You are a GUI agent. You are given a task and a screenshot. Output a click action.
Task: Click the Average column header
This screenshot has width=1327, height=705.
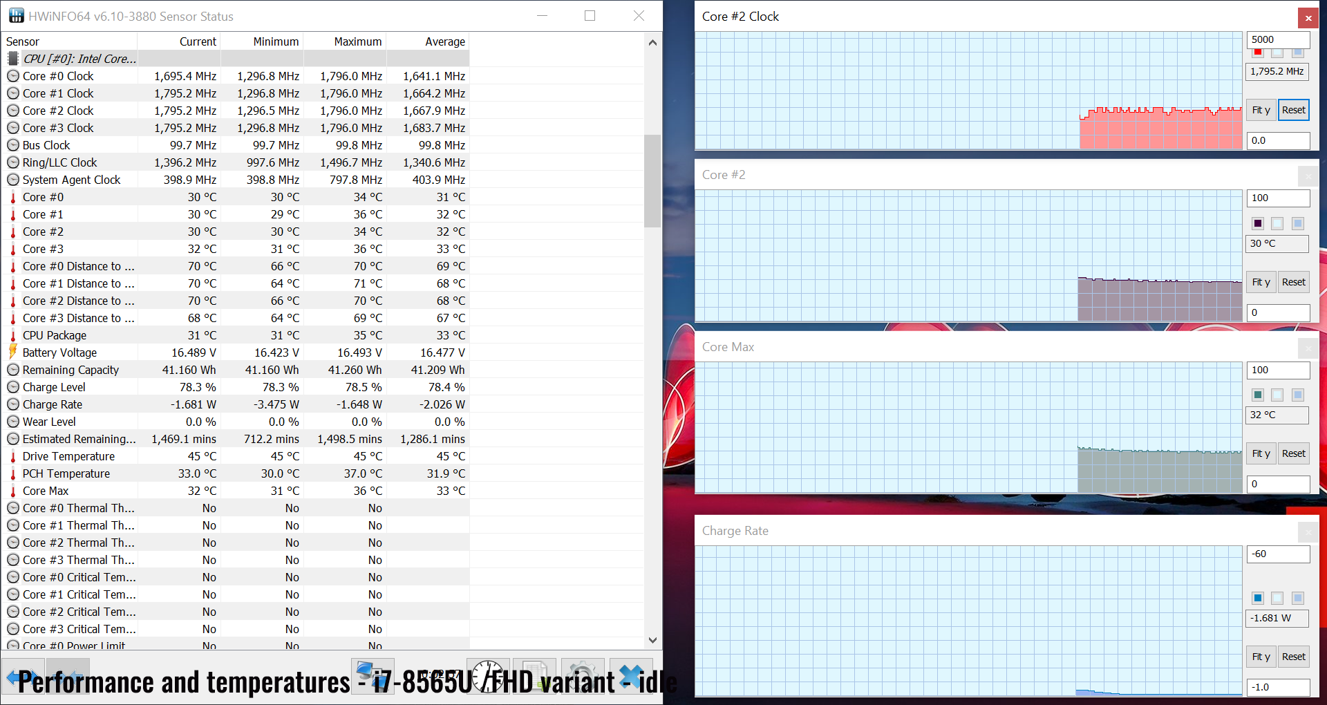pyautogui.click(x=428, y=41)
